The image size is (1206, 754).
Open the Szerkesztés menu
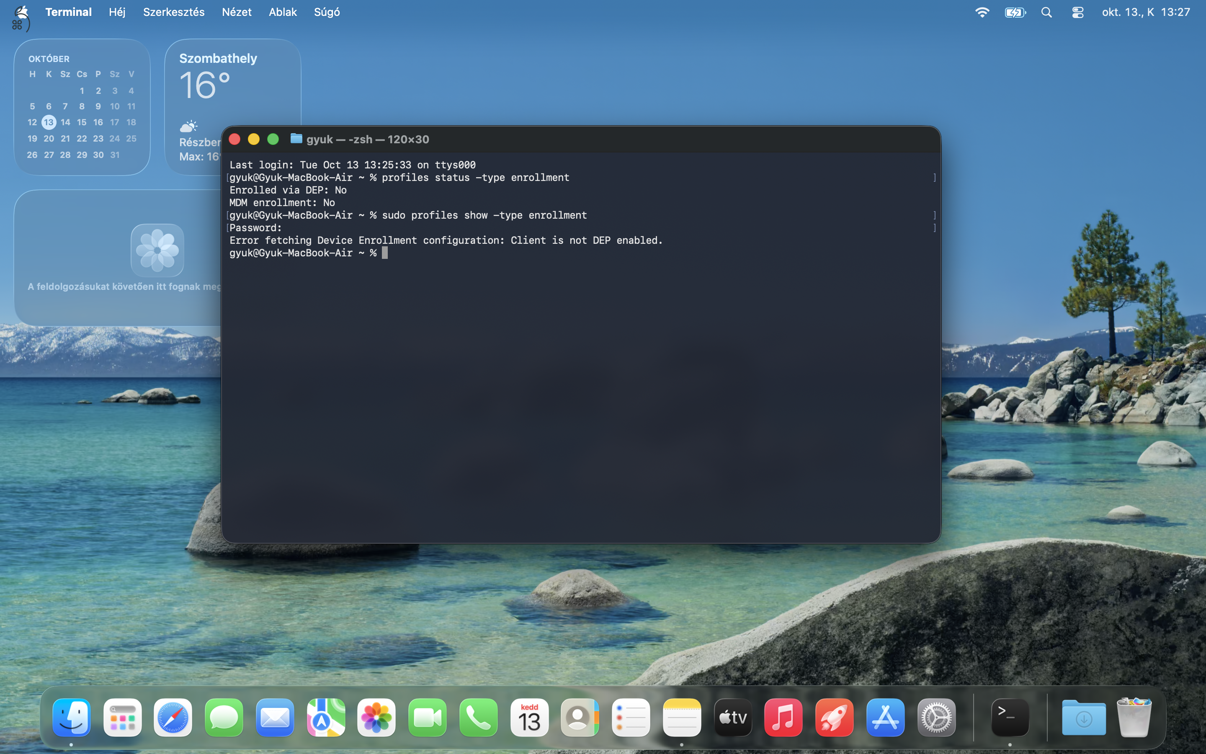tap(173, 12)
